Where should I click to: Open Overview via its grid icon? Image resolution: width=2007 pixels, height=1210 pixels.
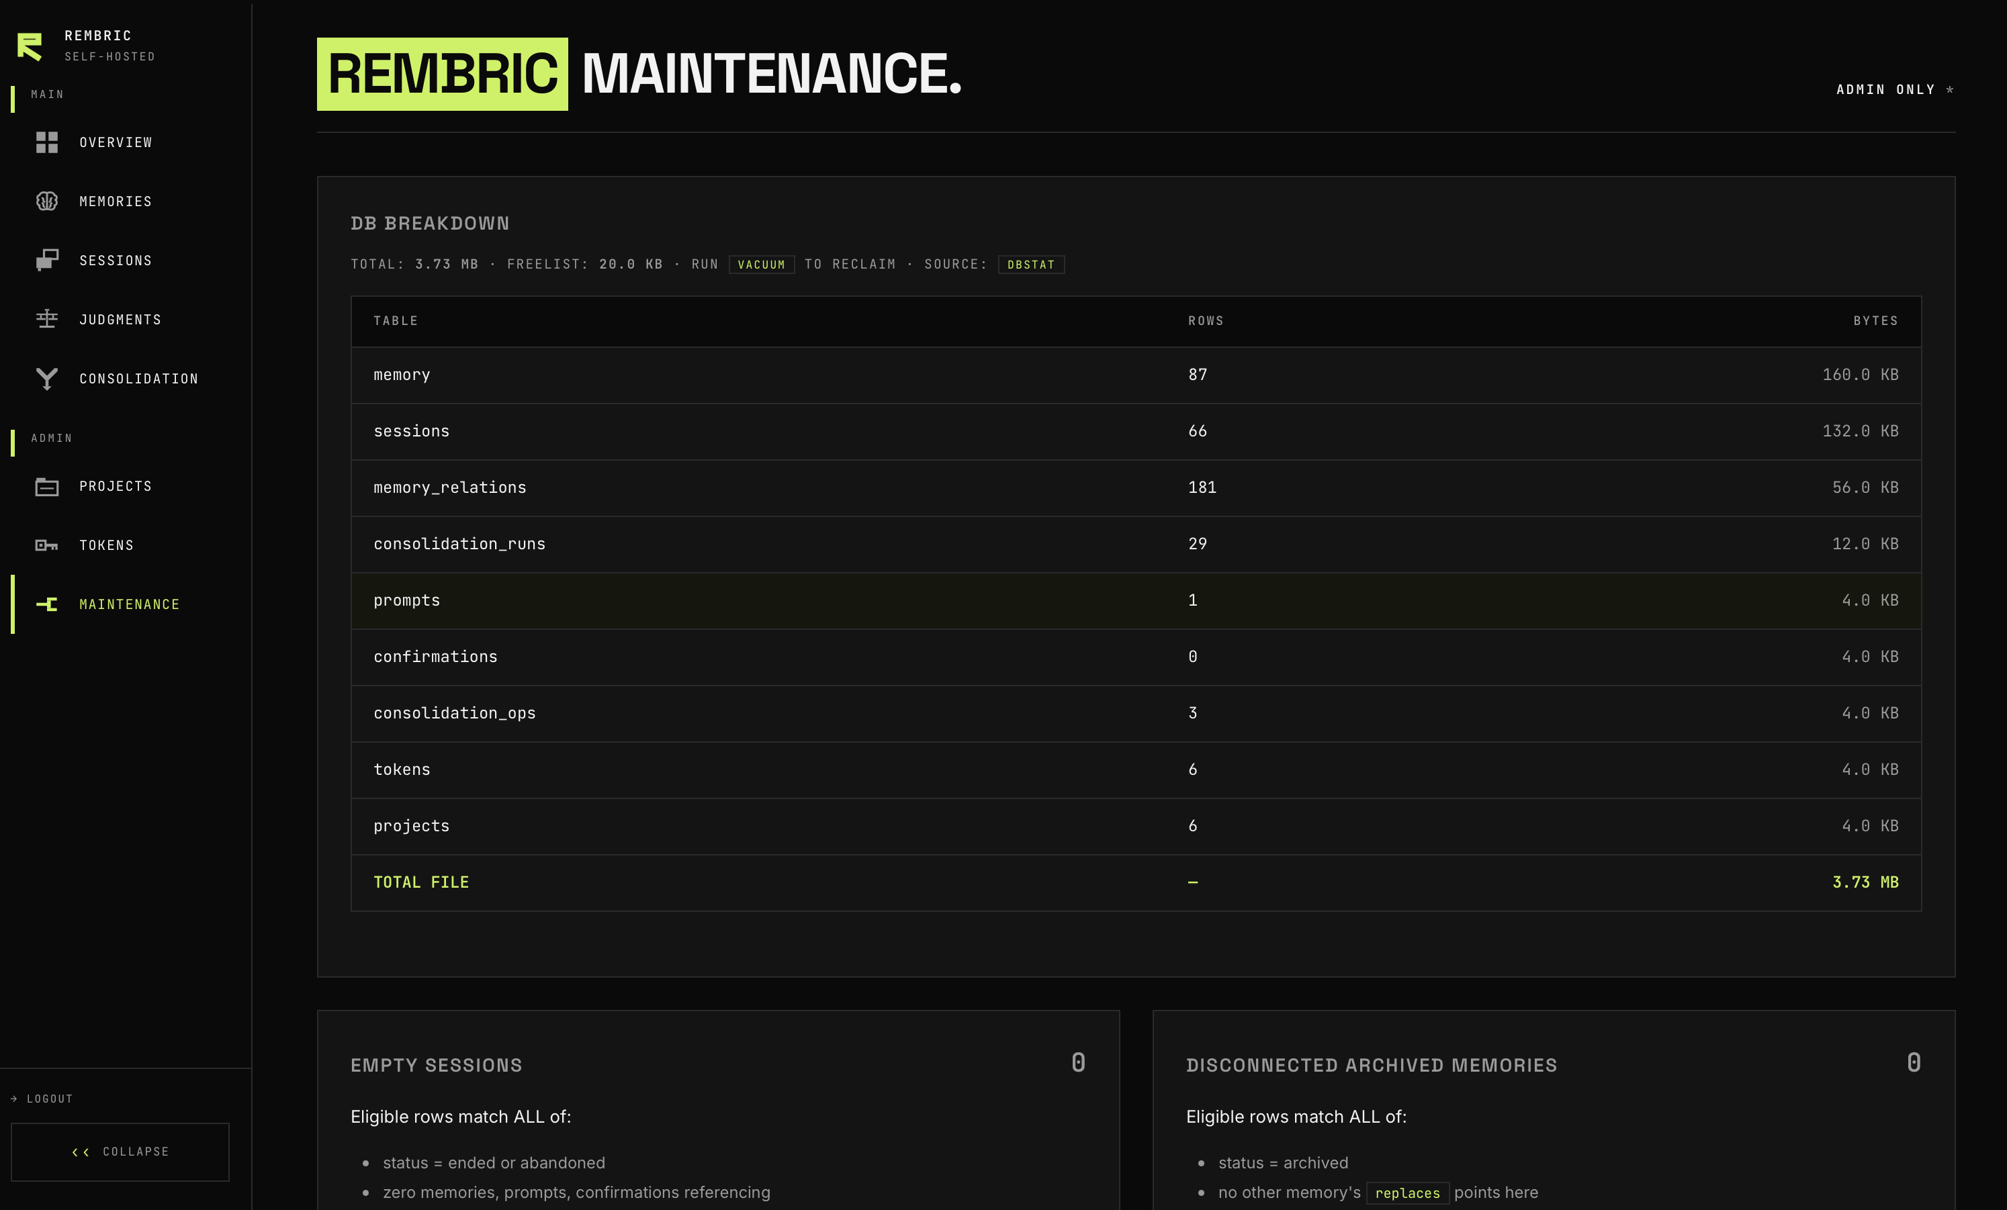coord(47,142)
